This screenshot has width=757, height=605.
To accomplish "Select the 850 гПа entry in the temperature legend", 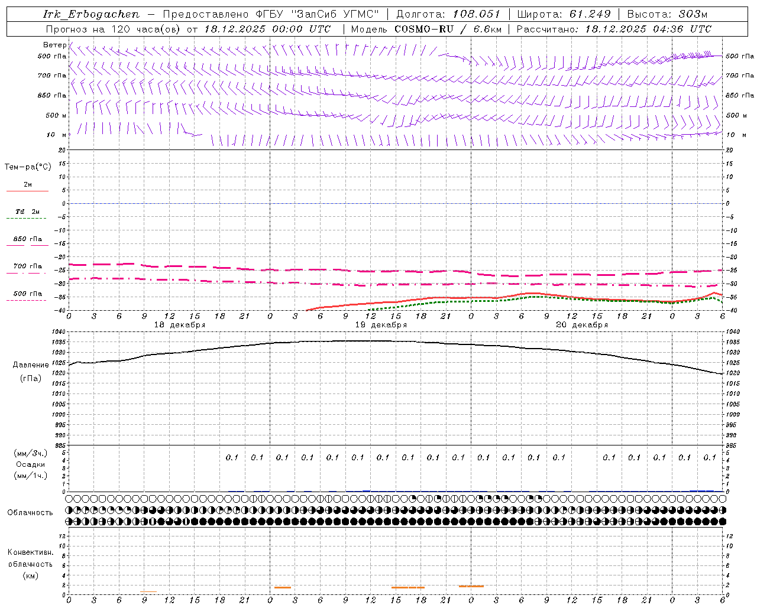I will point(28,239).
